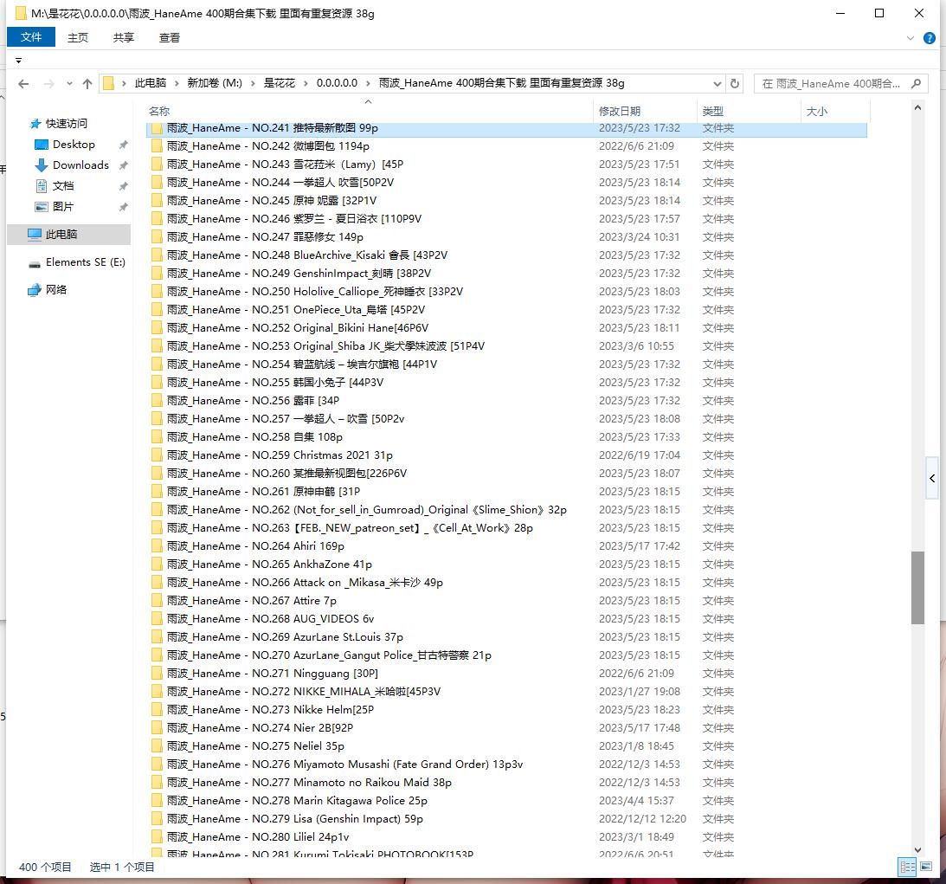Image resolution: width=946 pixels, height=884 pixels.
Task: Click the 0.0.0.0.0 breadcrumb segment
Action: (337, 83)
